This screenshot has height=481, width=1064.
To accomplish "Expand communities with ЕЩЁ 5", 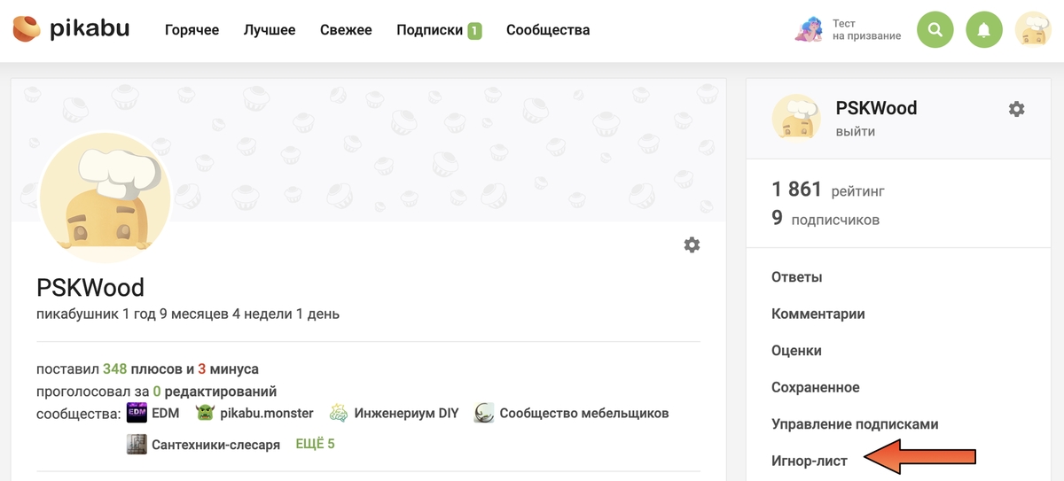I will coord(315,444).
